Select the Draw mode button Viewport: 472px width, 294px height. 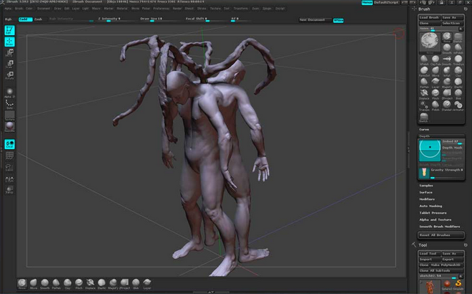tap(10, 41)
